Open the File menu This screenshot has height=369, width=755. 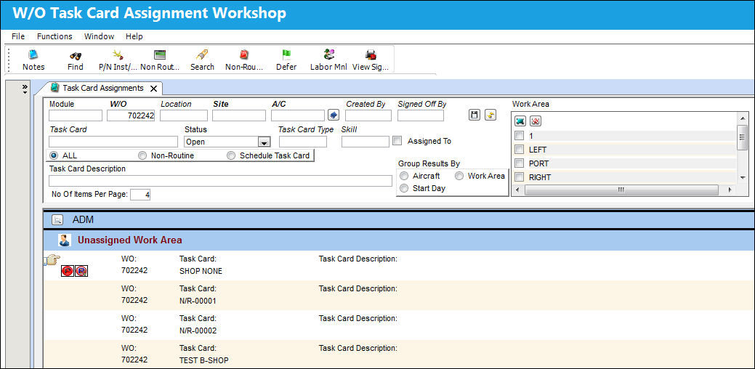point(18,36)
